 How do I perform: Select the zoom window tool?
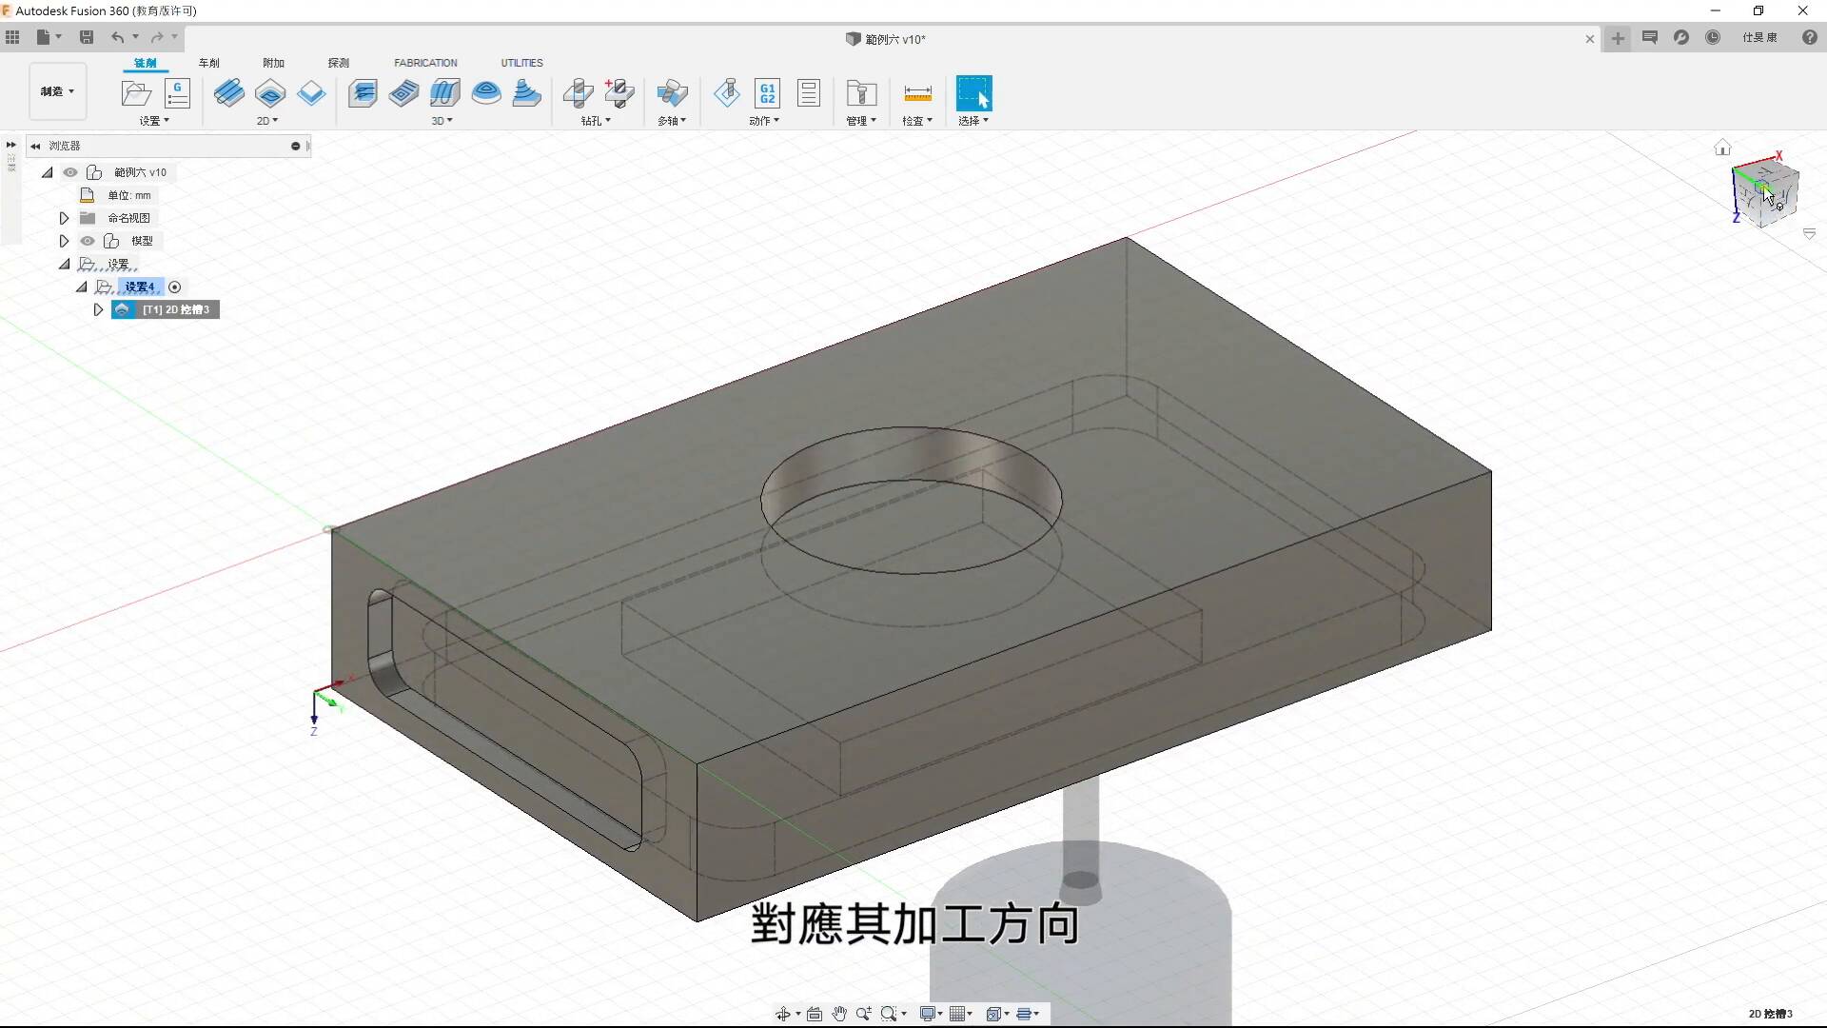pyautogui.click(x=889, y=1014)
